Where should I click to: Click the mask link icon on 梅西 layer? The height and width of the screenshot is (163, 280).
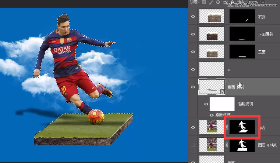tap(227, 128)
